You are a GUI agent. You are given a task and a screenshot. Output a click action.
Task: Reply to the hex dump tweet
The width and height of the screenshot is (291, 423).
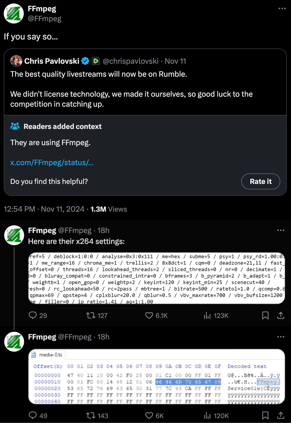click(x=33, y=415)
